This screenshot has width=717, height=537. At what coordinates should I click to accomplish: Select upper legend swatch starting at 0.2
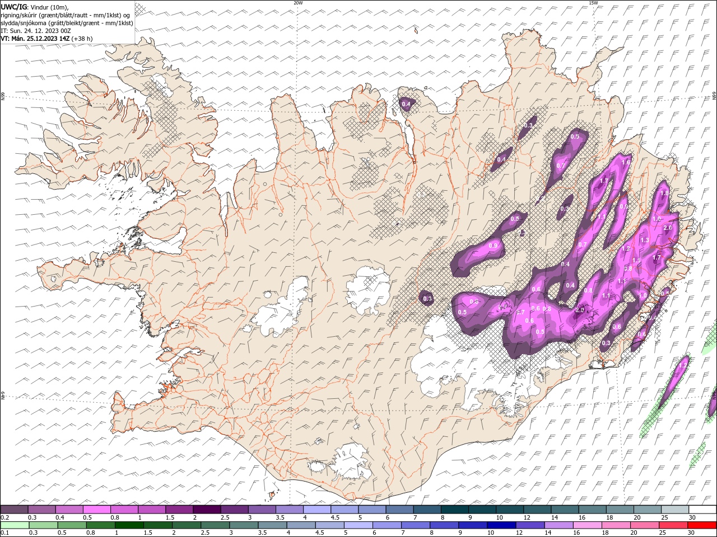point(15,510)
